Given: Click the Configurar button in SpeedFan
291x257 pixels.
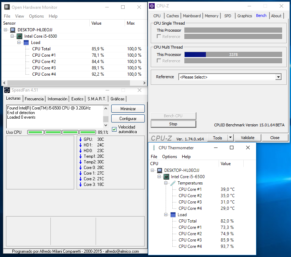Looking at the screenshot, I should point(128,118).
